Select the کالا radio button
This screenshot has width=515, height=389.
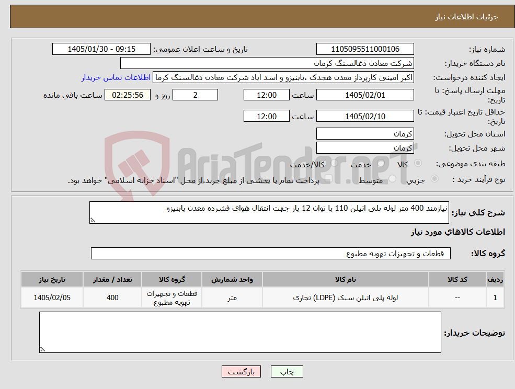click(418, 163)
